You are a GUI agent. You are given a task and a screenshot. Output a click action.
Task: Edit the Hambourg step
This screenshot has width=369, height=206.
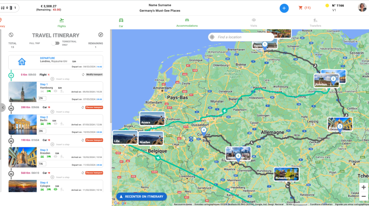[60, 88]
